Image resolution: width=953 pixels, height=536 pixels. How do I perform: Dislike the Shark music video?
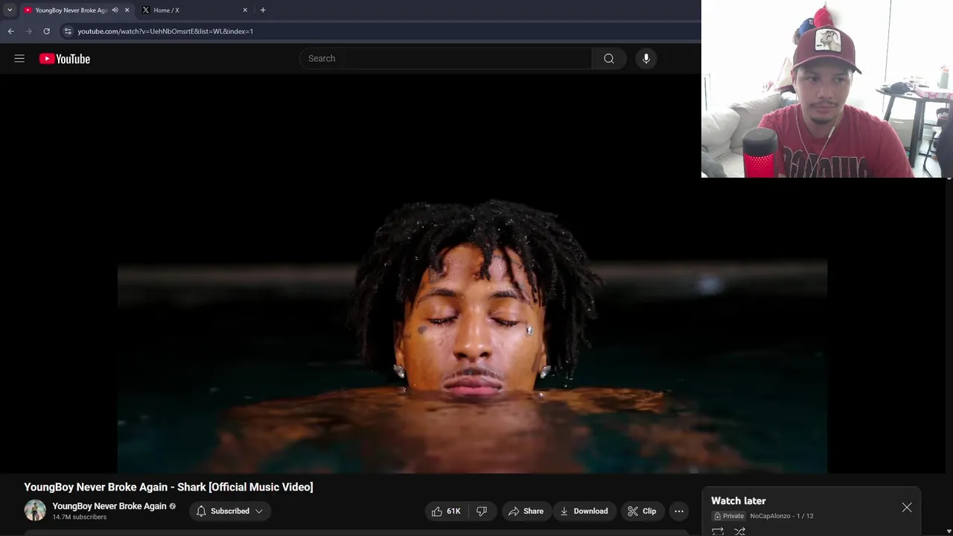click(x=482, y=511)
